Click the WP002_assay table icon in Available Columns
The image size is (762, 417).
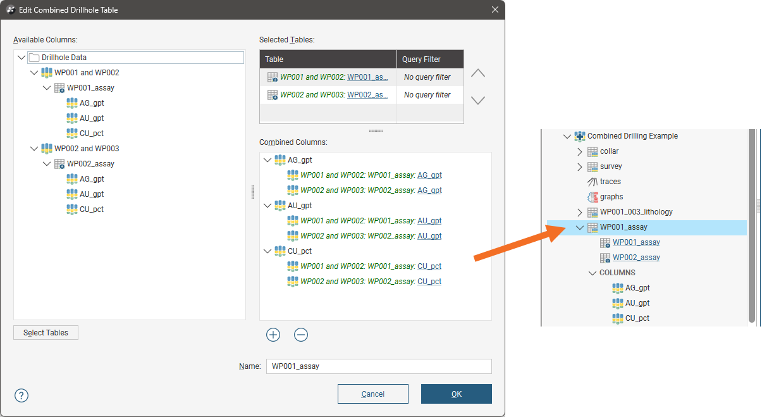click(59, 164)
